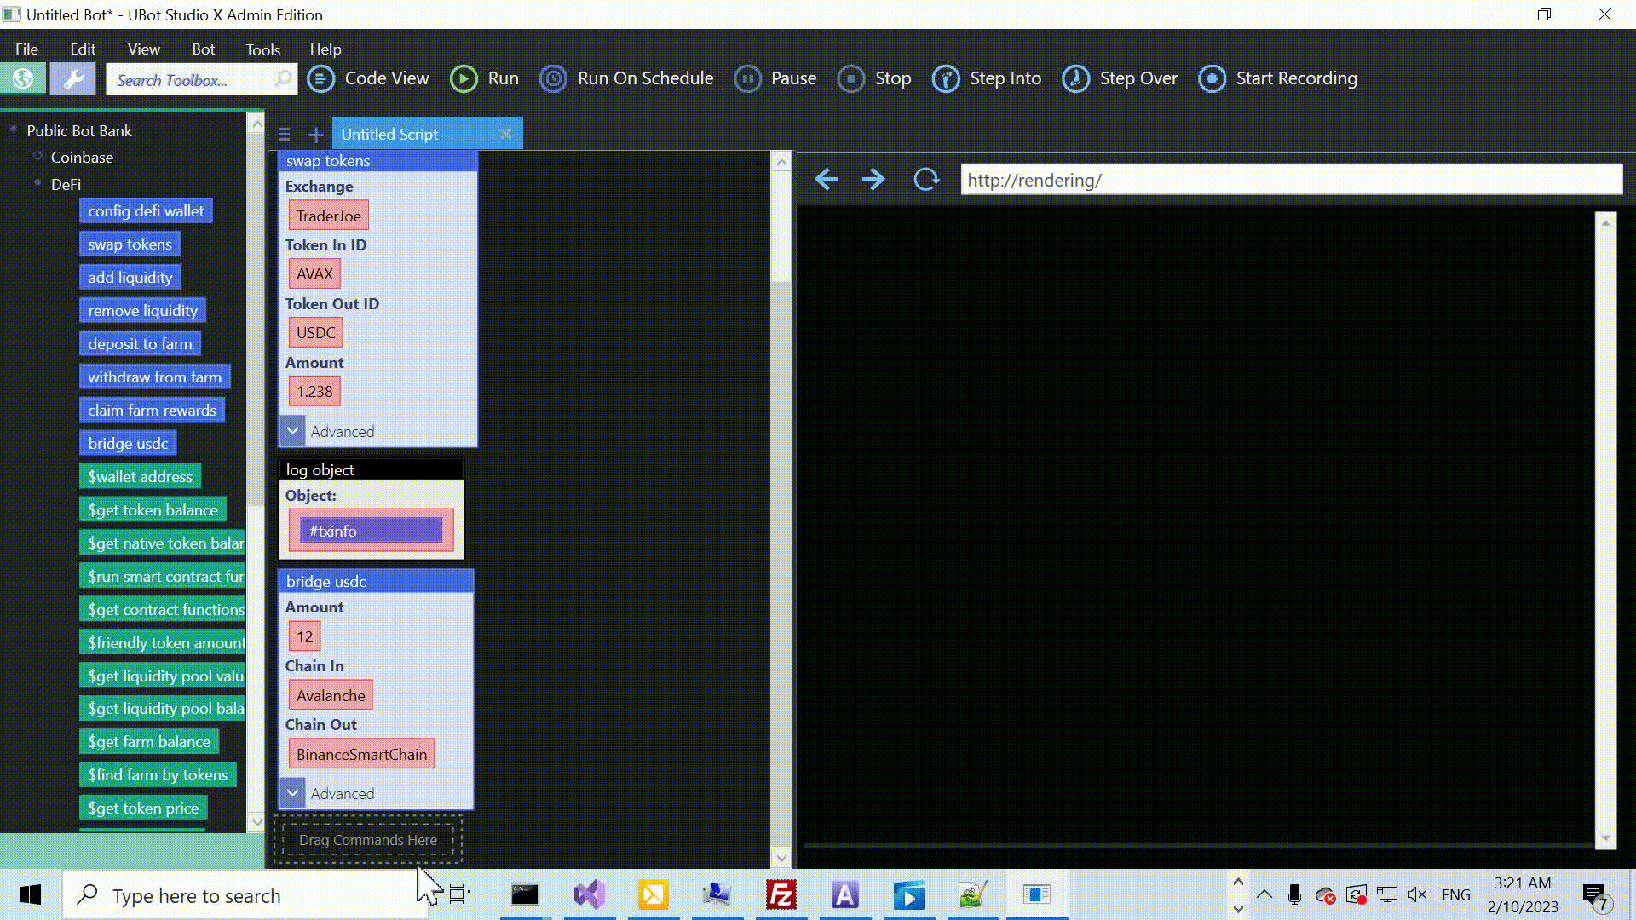Image resolution: width=1636 pixels, height=920 pixels.
Task: Switch to Code View
Action: (368, 78)
